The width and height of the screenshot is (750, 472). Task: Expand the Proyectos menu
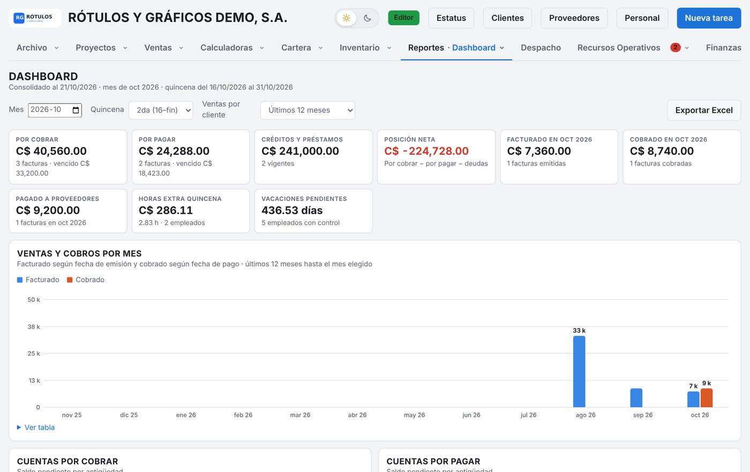click(101, 48)
